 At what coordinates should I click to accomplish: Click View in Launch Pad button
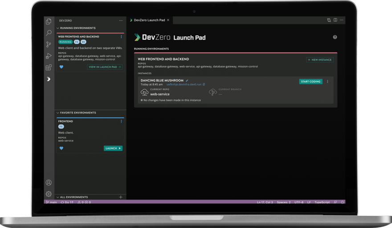coord(105,67)
